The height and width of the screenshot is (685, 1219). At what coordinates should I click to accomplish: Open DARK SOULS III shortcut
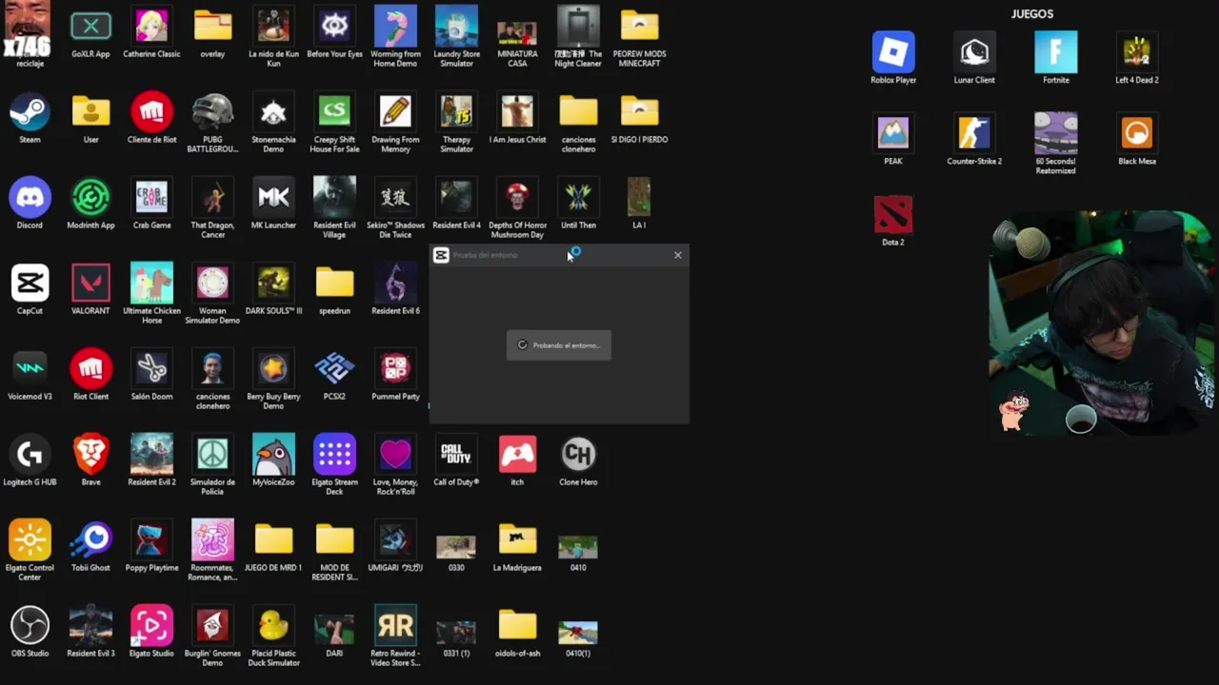[x=273, y=284]
